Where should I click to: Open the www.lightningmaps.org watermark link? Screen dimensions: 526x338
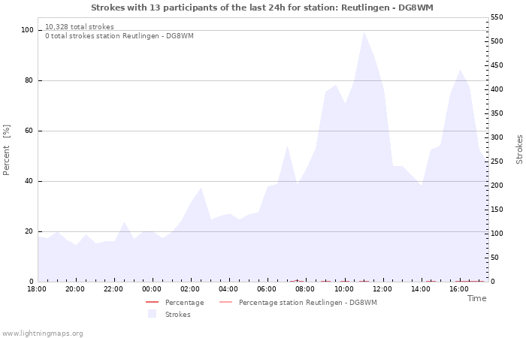pos(43,333)
